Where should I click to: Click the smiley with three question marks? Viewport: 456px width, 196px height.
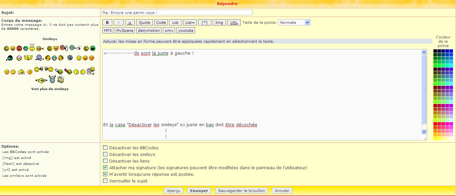coord(32,48)
